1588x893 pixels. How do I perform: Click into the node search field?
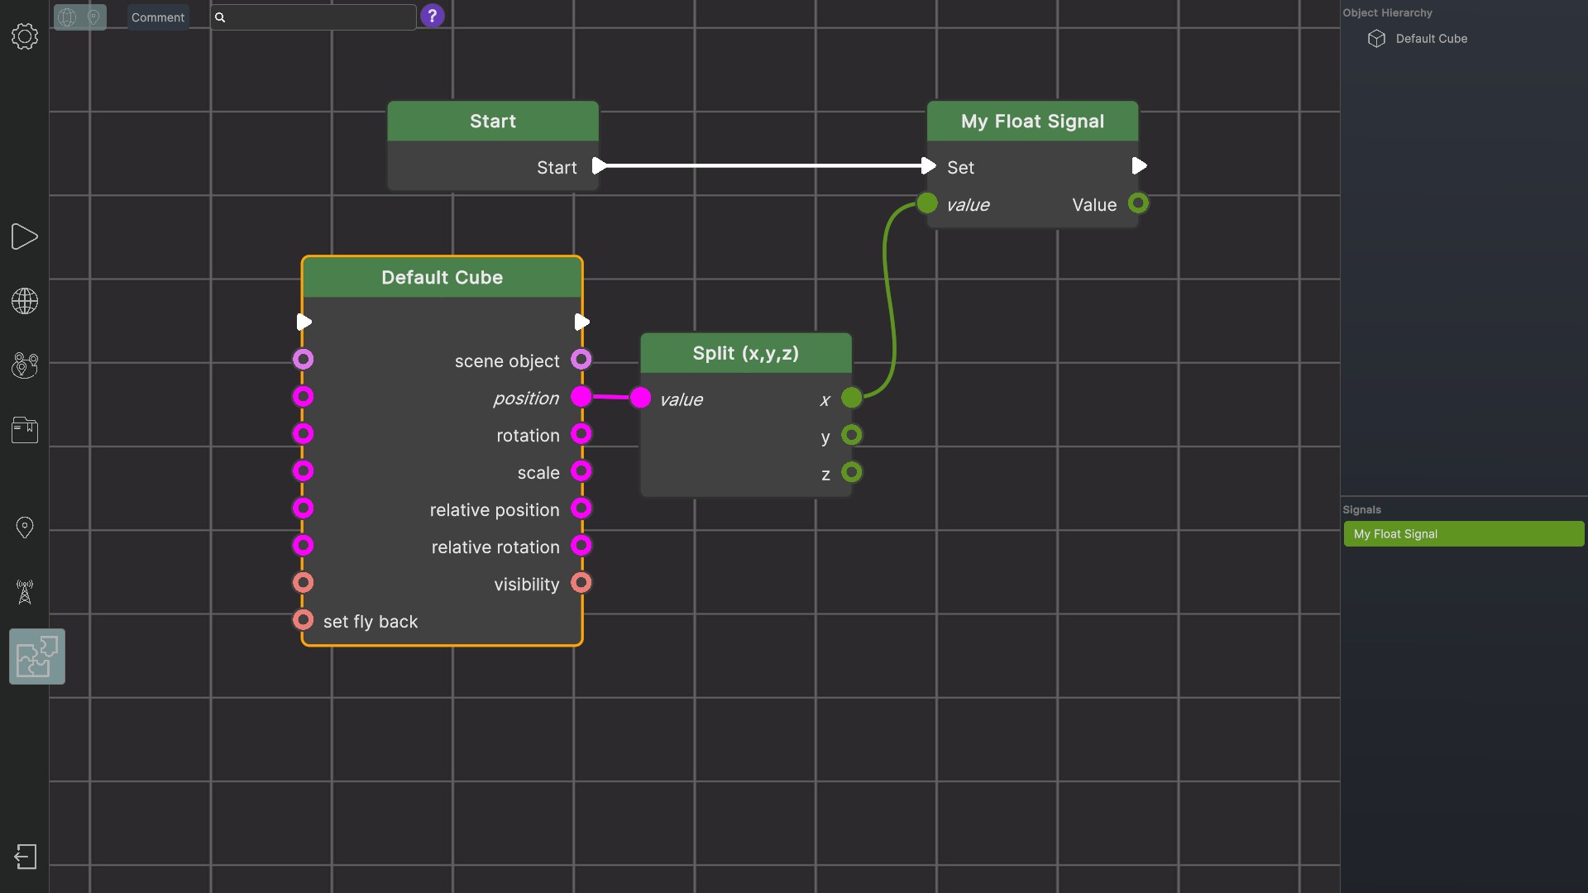pos(313,17)
